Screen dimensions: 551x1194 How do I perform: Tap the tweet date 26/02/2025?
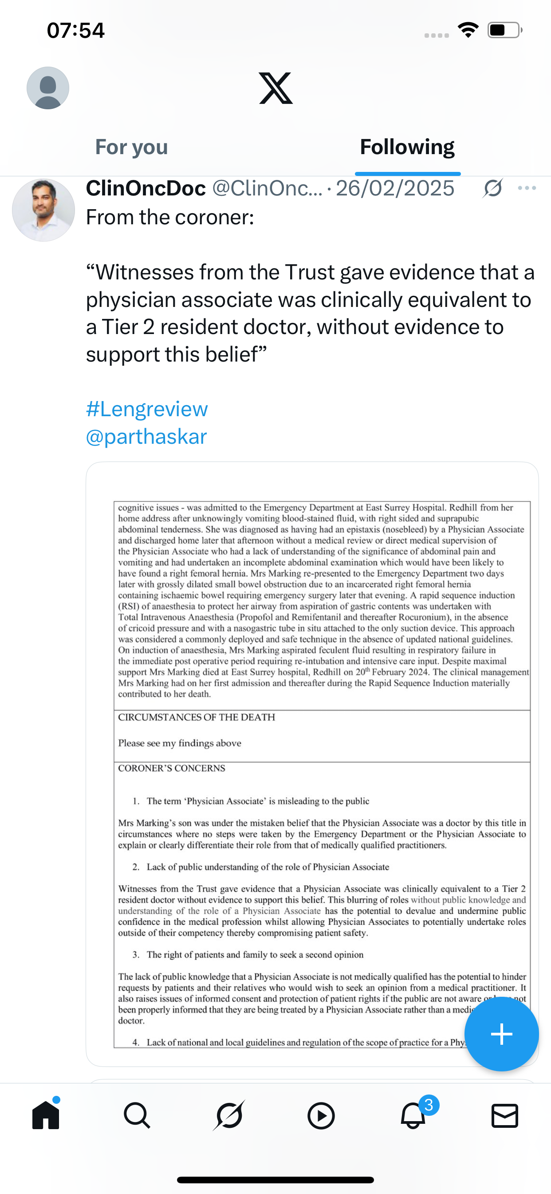(395, 188)
